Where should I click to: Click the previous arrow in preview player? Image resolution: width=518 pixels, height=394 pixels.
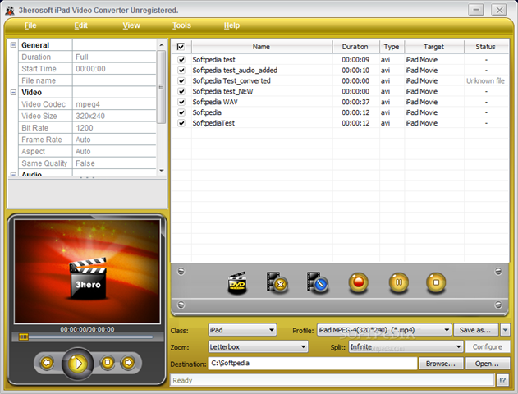coord(47,363)
